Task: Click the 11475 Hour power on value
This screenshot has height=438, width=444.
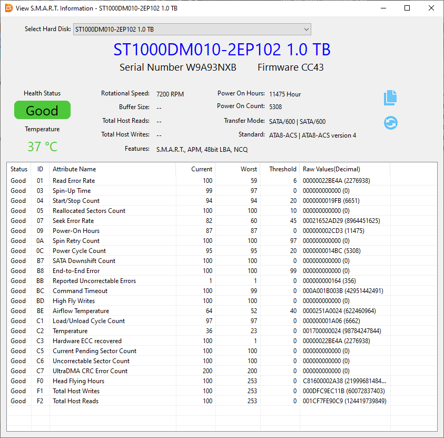Action: click(285, 94)
